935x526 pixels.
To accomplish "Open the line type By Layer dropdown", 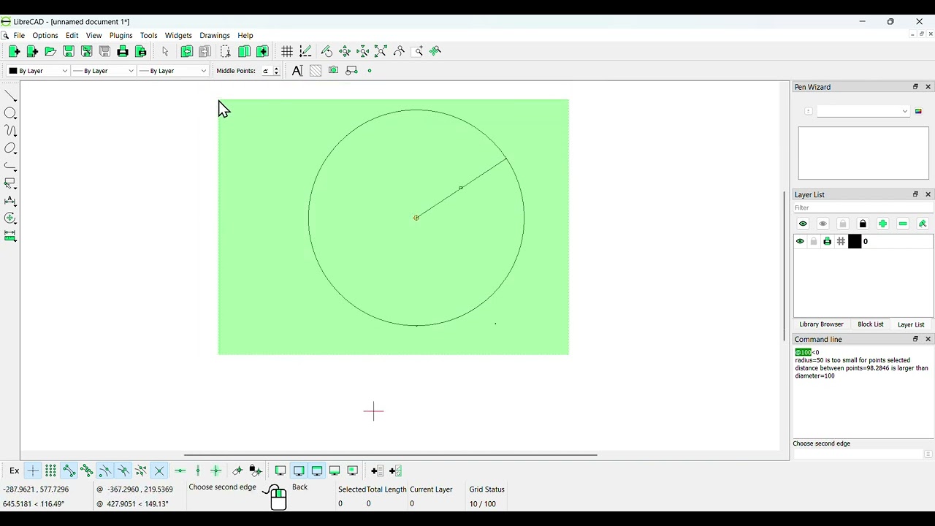I will (173, 71).
